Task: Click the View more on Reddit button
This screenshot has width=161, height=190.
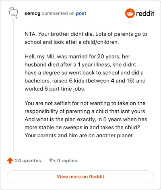Action: tap(80, 177)
